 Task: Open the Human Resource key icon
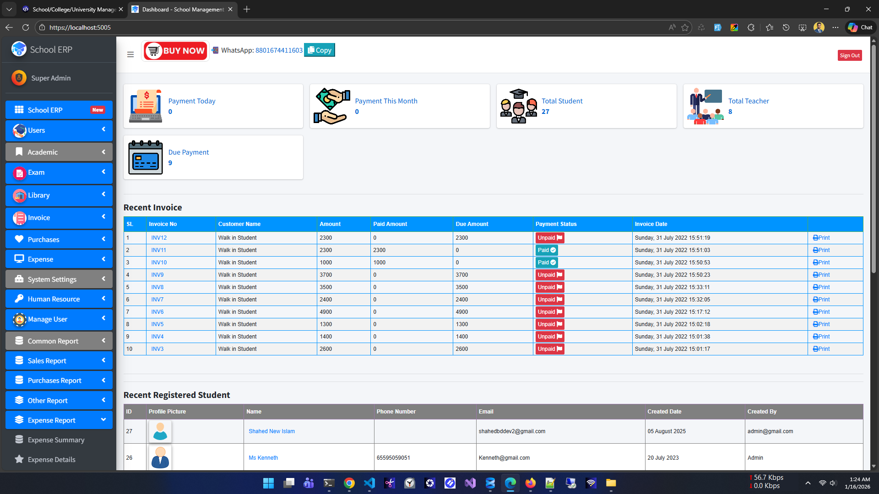[19, 299]
